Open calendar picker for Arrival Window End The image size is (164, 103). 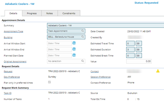tap(74, 49)
